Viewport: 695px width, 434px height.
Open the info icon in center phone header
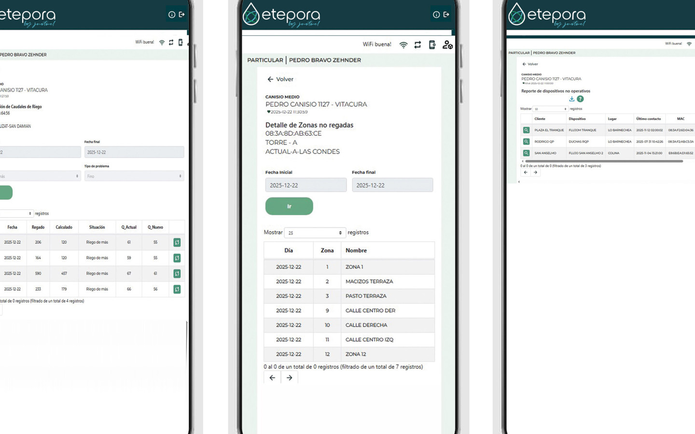tap(436, 14)
